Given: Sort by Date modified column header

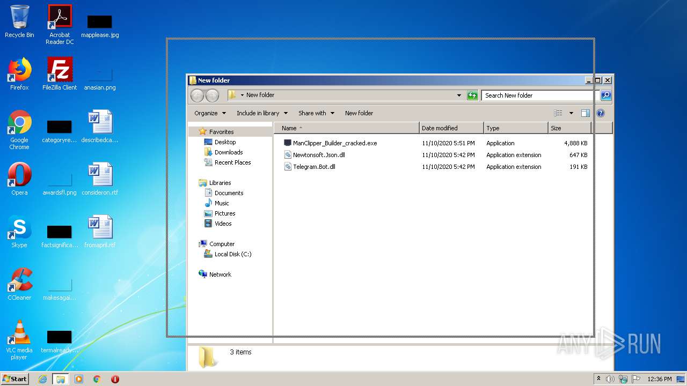Looking at the screenshot, I should [x=451, y=128].
